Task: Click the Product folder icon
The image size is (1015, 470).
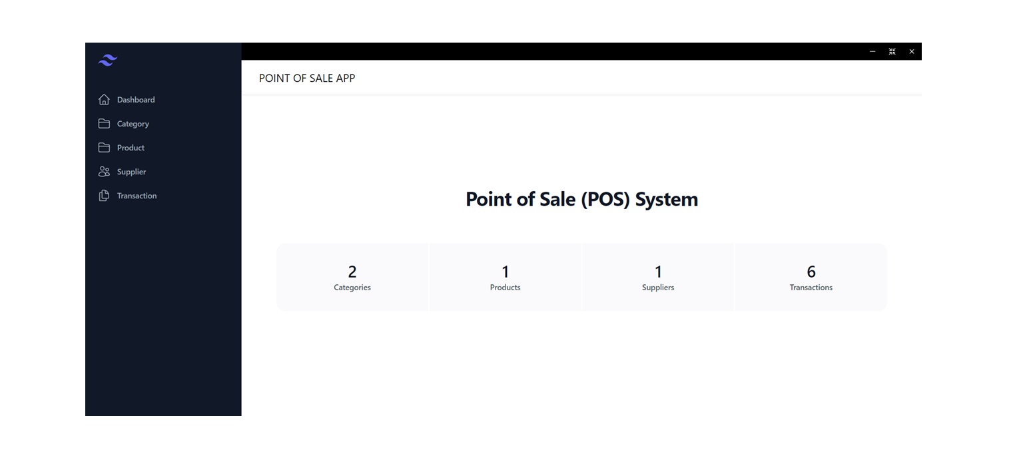Action: 104,148
